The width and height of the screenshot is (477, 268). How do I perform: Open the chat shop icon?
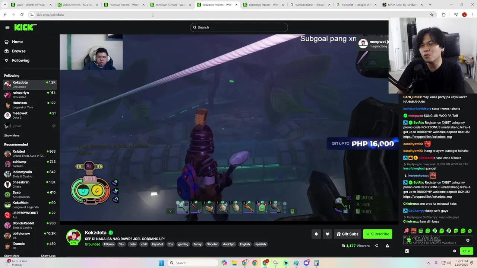tap(407, 251)
